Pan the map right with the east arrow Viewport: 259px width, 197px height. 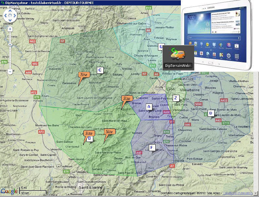[x=15, y=15]
